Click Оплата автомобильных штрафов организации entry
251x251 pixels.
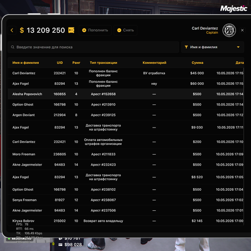click(x=103, y=142)
